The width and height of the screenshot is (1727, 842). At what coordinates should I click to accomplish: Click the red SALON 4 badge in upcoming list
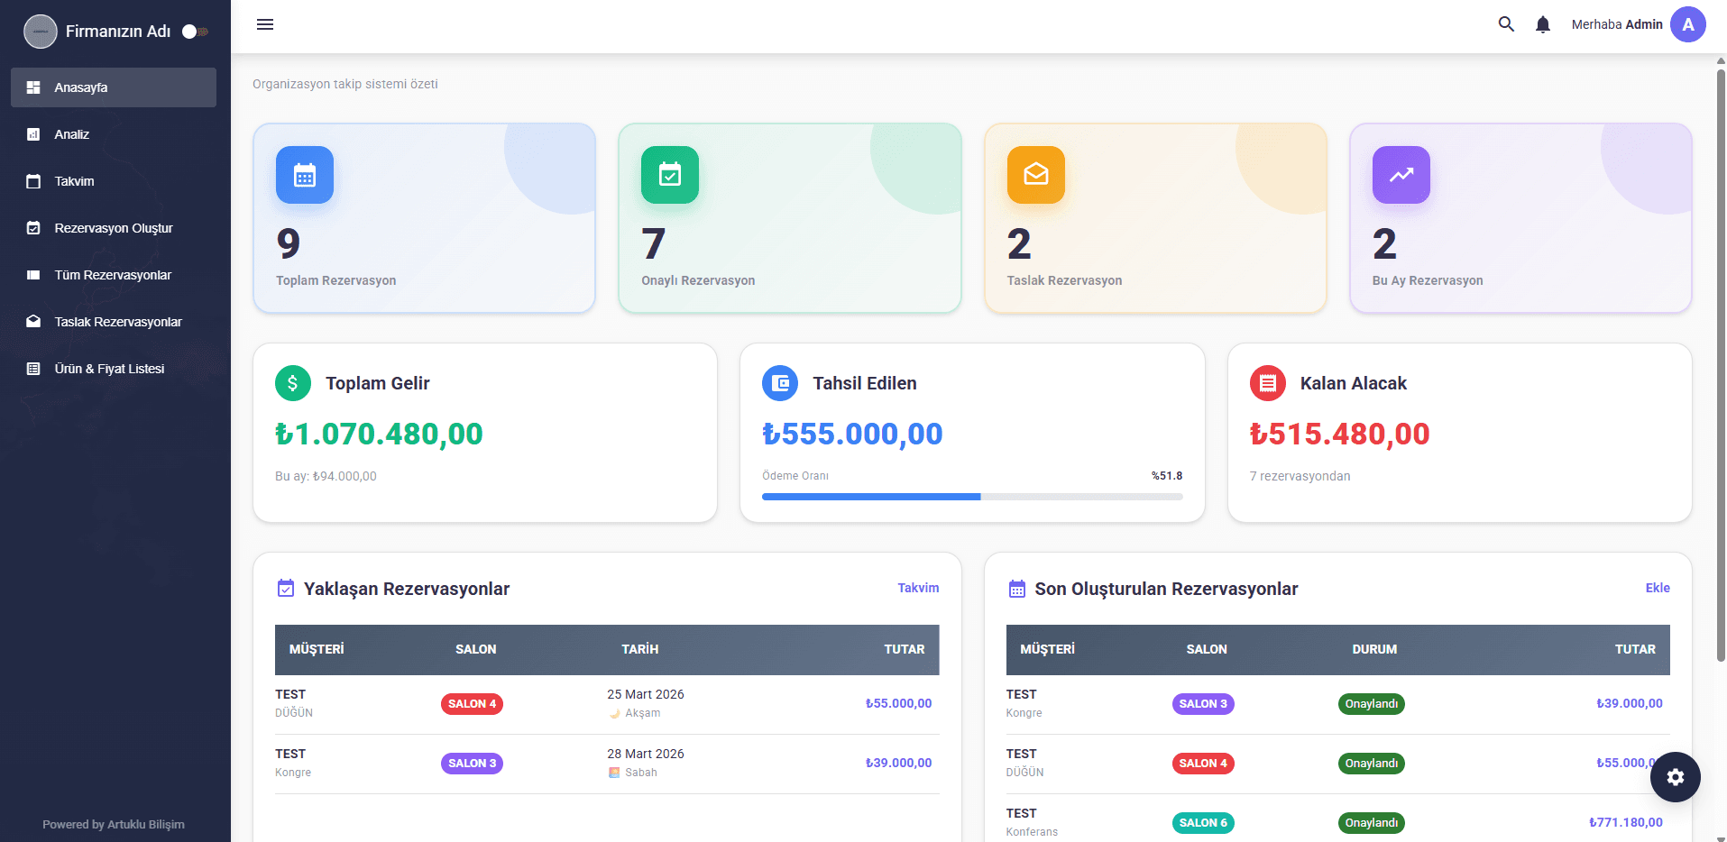click(472, 704)
